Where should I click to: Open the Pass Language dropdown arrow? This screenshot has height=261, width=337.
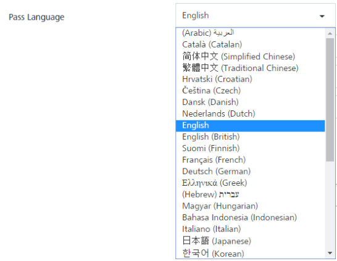click(x=322, y=16)
